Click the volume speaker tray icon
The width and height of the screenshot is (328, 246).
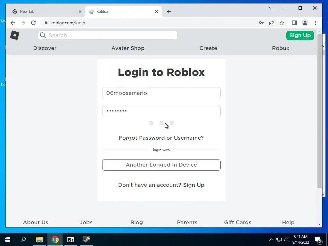(286, 240)
